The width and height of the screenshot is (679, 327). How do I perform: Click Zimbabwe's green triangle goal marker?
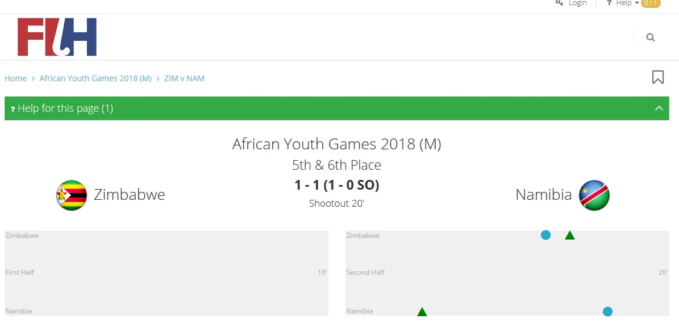click(570, 236)
